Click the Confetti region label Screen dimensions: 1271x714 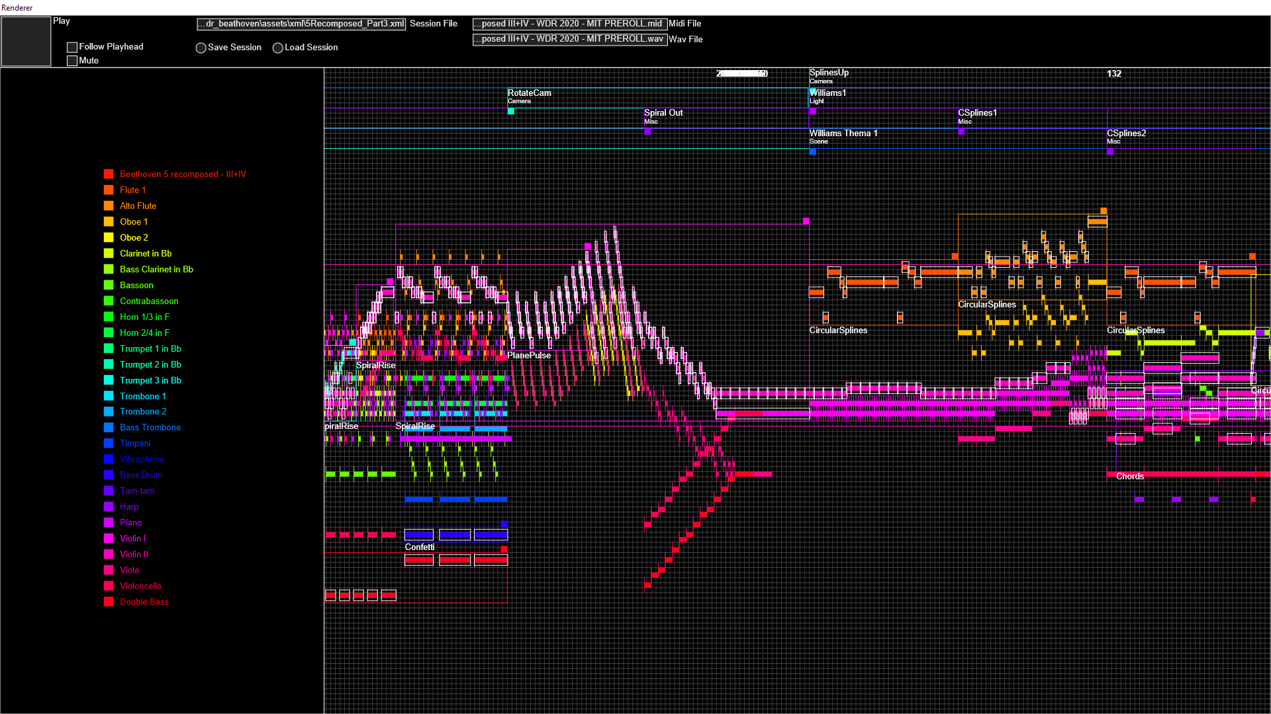point(420,547)
